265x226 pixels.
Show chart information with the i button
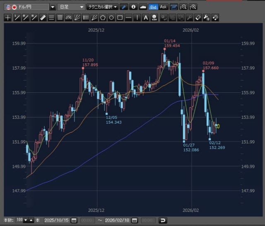tap(133, 7)
